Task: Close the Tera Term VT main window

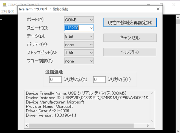Action: point(174,5)
